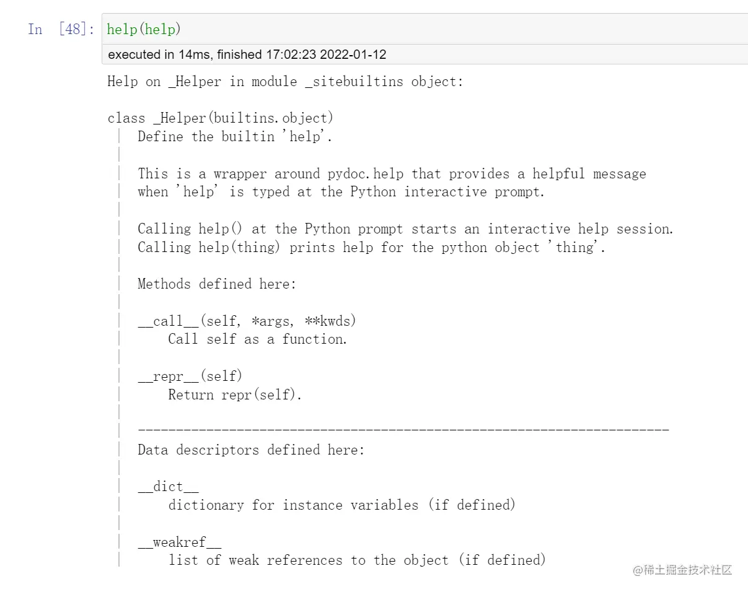Click the __call__(self, *args, **kwds) signature
748x592 pixels.
pyautogui.click(x=247, y=321)
